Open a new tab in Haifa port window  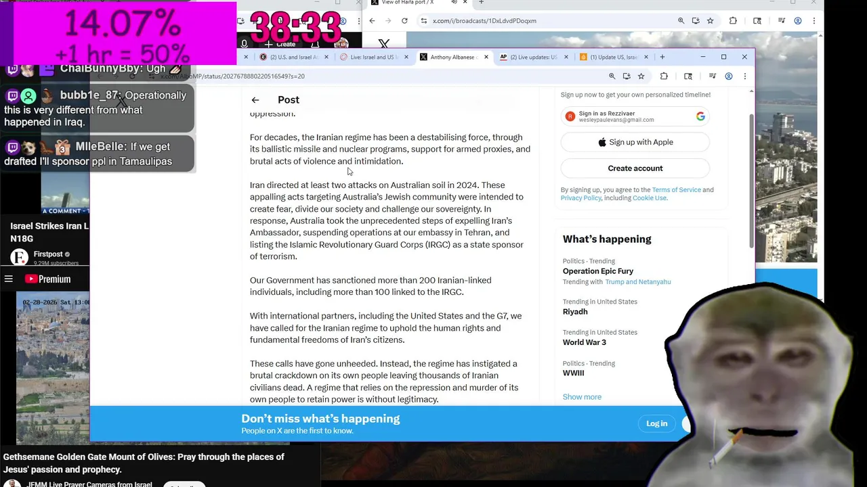(481, 3)
